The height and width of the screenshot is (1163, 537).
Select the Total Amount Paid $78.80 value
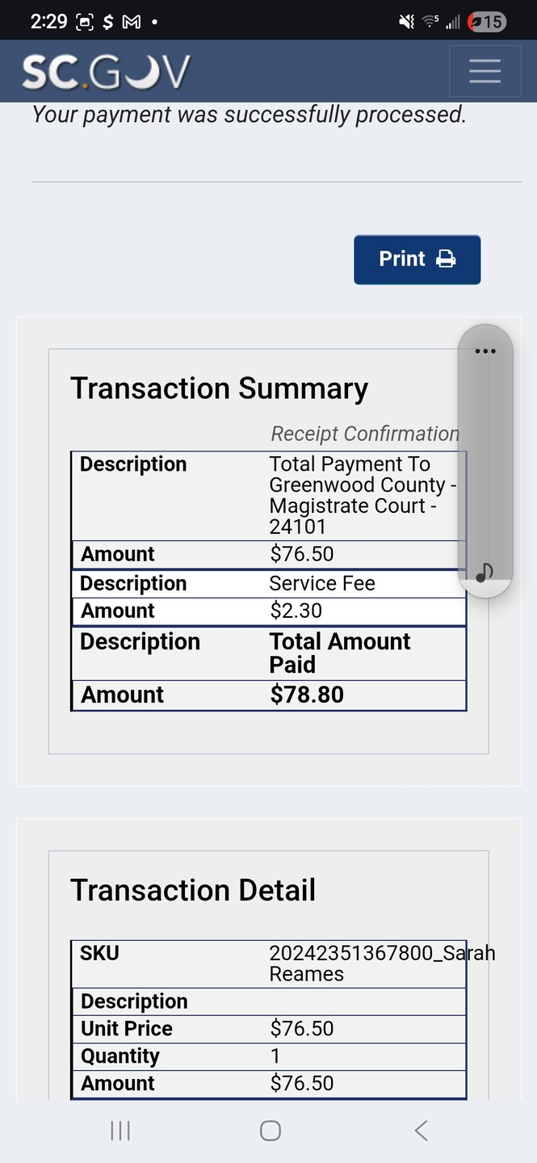click(307, 695)
